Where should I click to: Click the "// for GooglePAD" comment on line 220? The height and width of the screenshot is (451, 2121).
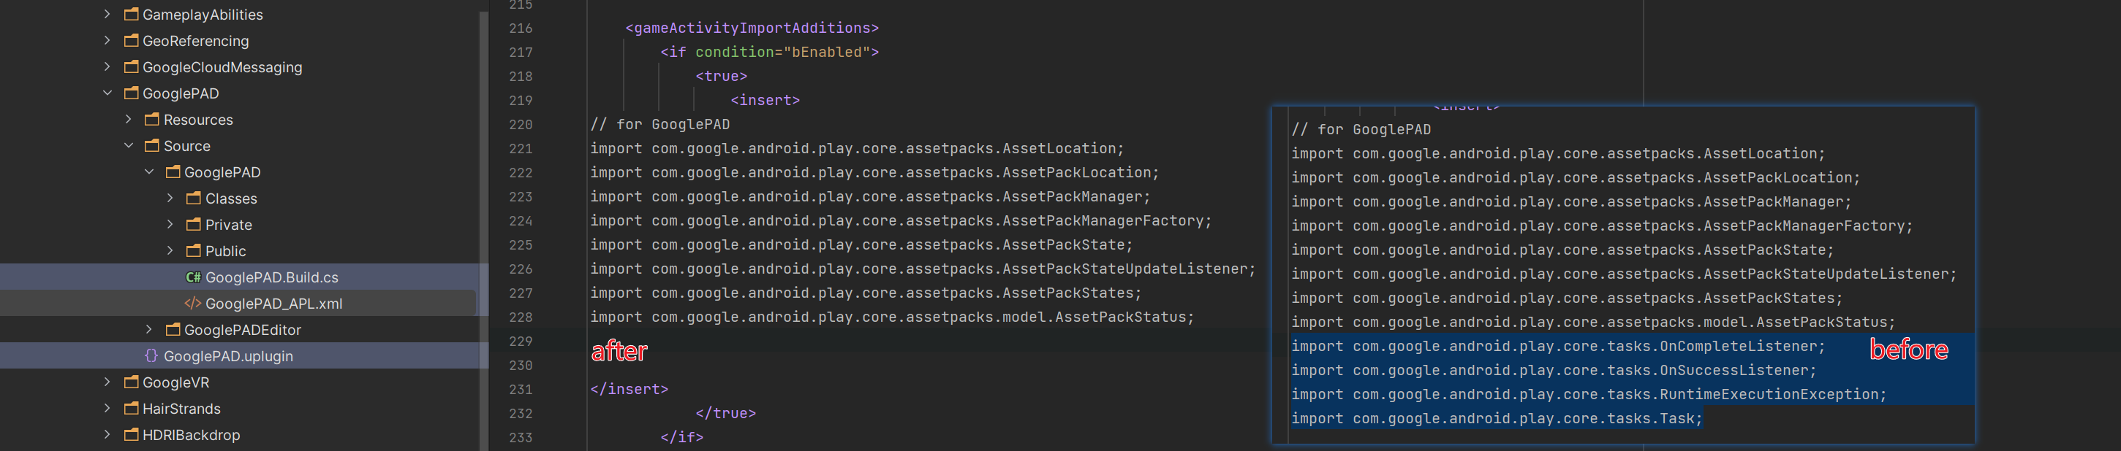(659, 124)
